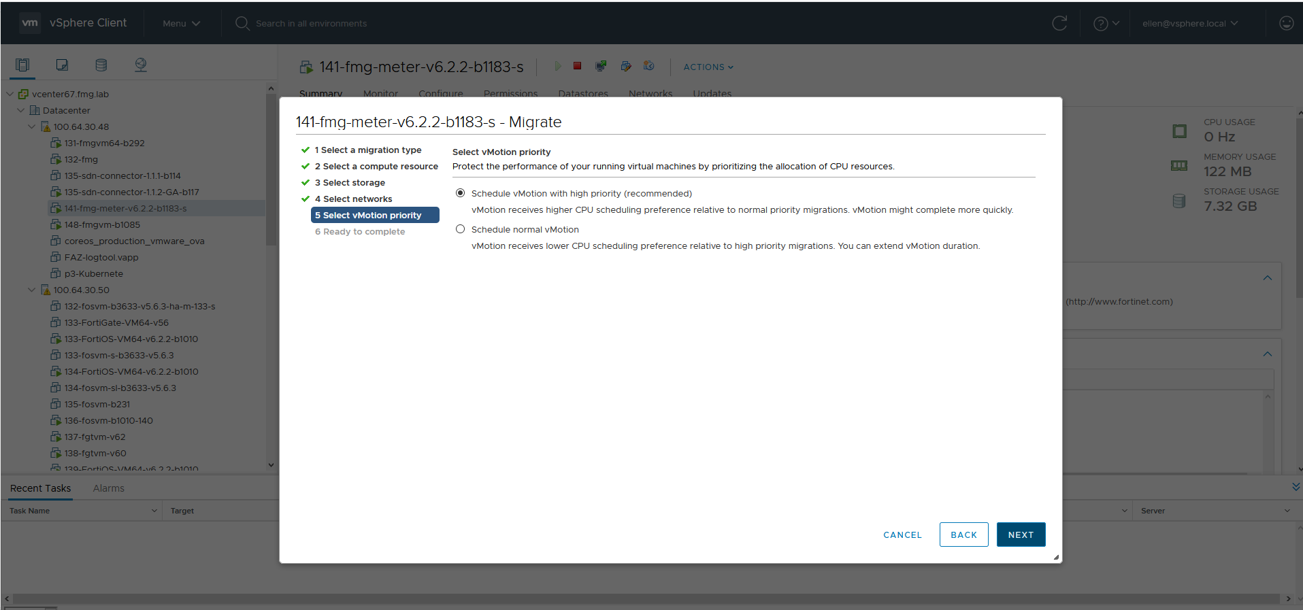Go to wizard step 3 Select storage

(x=350, y=182)
